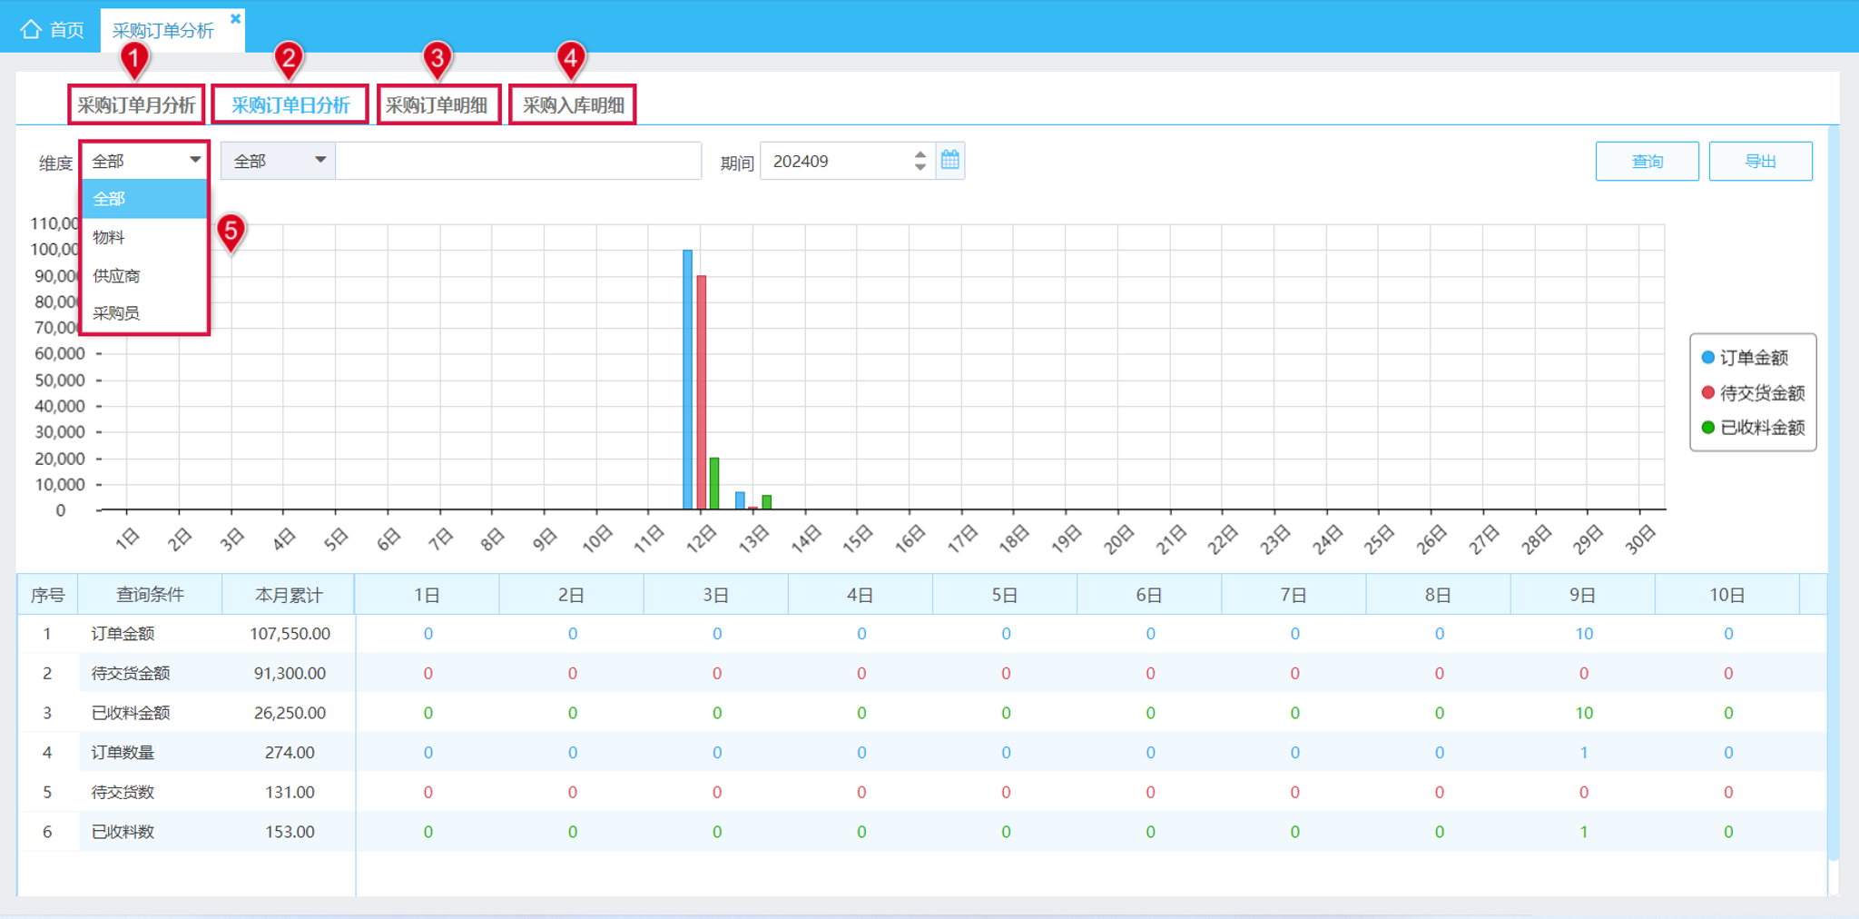Collapse the 维度 dropdown arrow
This screenshot has height=919, width=1859.
click(x=194, y=160)
